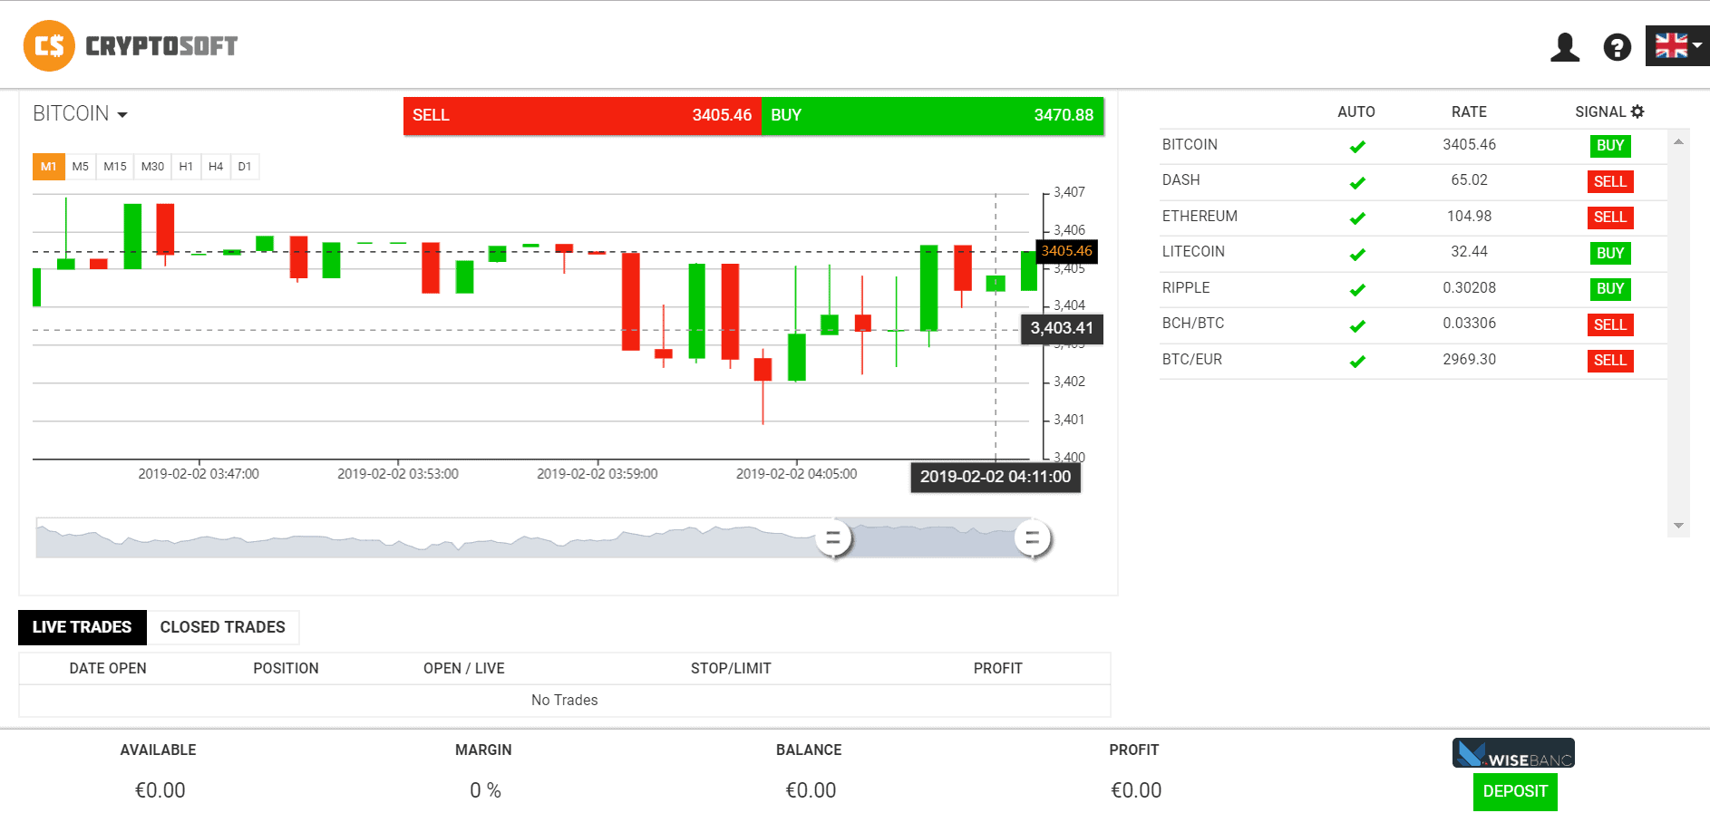The image size is (1710, 813).
Task: Select the BCH/BTC row name
Action: pyautogui.click(x=1193, y=324)
